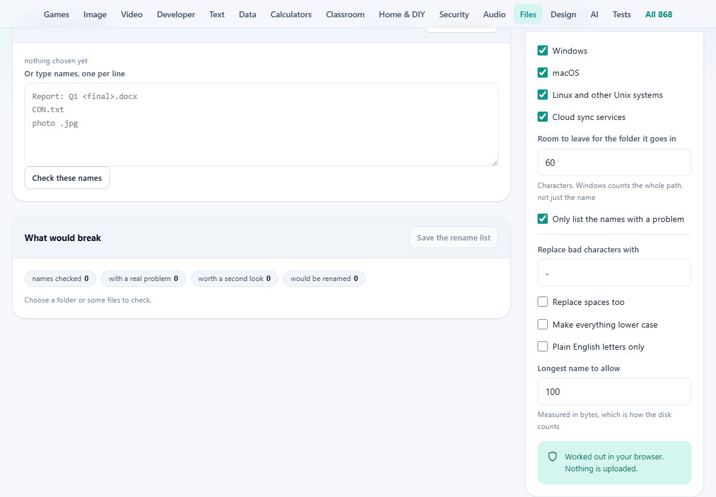Focus the file names text area
The width and height of the screenshot is (716, 497).
tap(261, 125)
